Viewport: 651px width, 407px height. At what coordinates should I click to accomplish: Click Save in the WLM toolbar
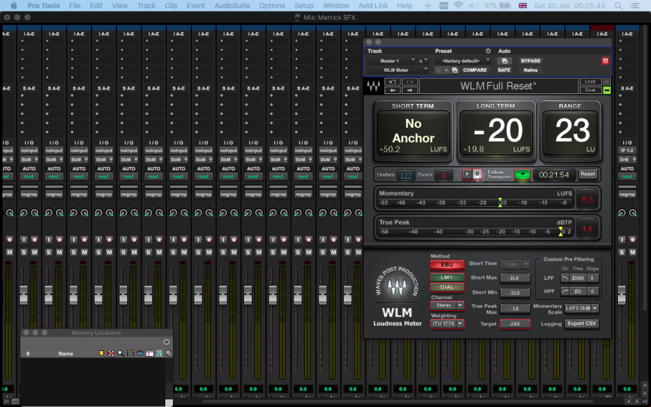pyautogui.click(x=590, y=90)
